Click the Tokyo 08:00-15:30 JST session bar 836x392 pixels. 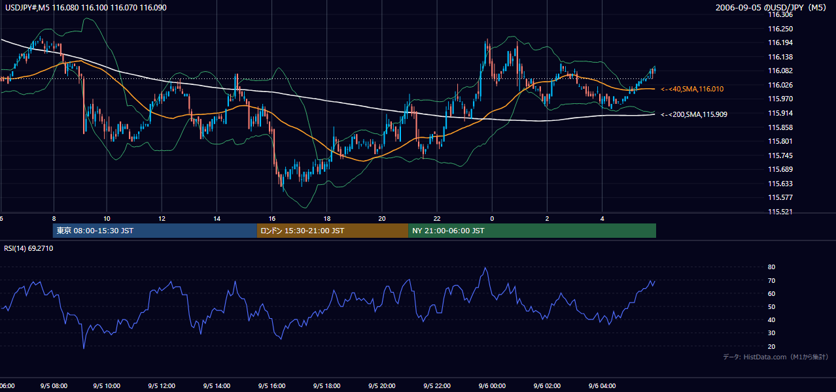[154, 231]
